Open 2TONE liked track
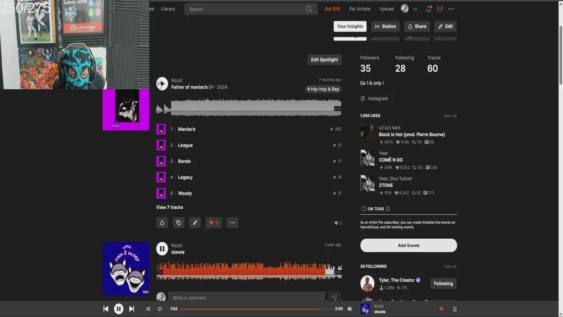The image size is (563, 317). pos(386,185)
